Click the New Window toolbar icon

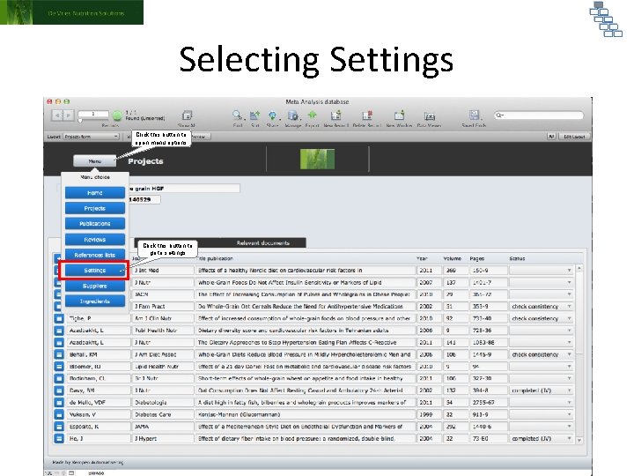coord(399,115)
